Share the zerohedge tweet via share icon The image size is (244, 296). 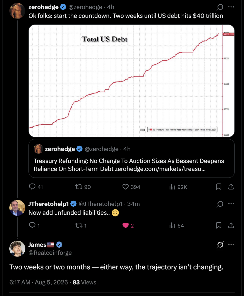231,187
